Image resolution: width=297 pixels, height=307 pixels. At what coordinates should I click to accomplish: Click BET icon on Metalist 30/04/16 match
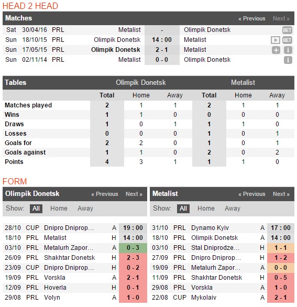tap(287, 30)
